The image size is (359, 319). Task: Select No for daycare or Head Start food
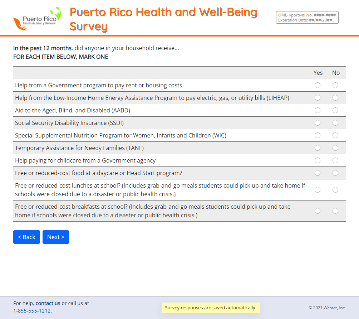coord(335,173)
